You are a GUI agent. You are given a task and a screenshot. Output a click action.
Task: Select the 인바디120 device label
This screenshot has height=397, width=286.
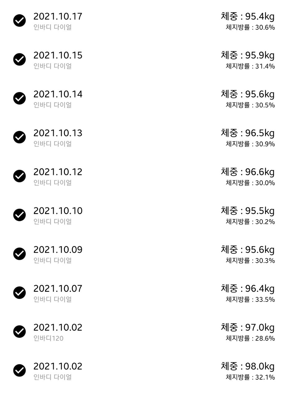(48, 338)
